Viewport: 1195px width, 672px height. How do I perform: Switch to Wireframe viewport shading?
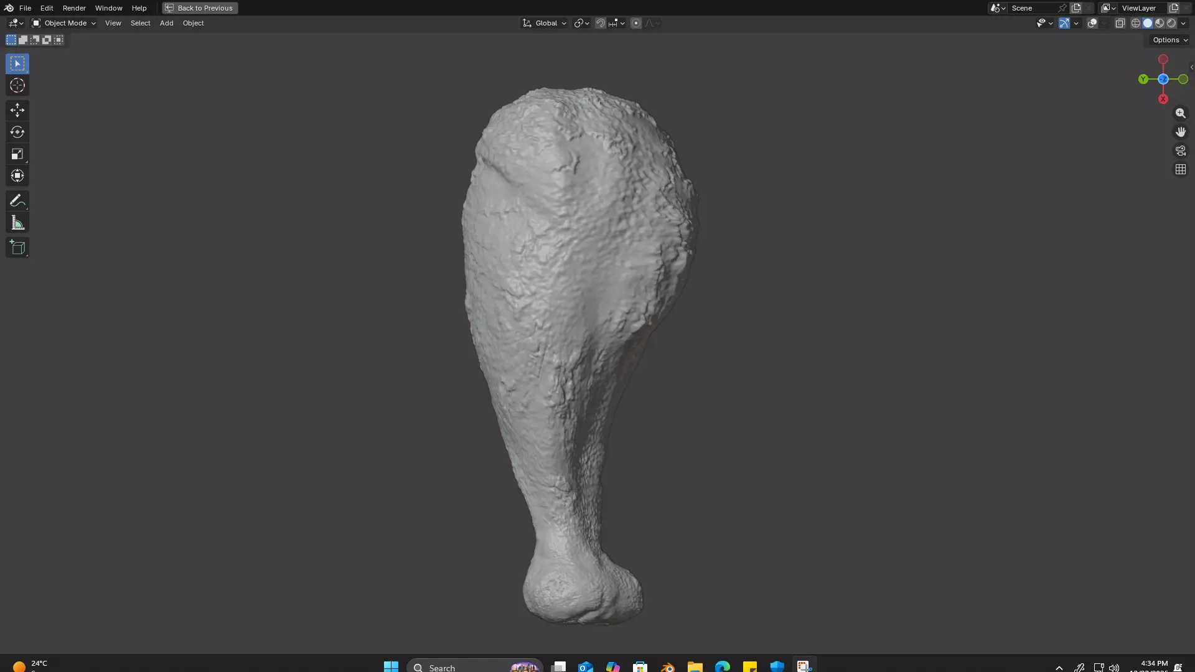click(1136, 23)
